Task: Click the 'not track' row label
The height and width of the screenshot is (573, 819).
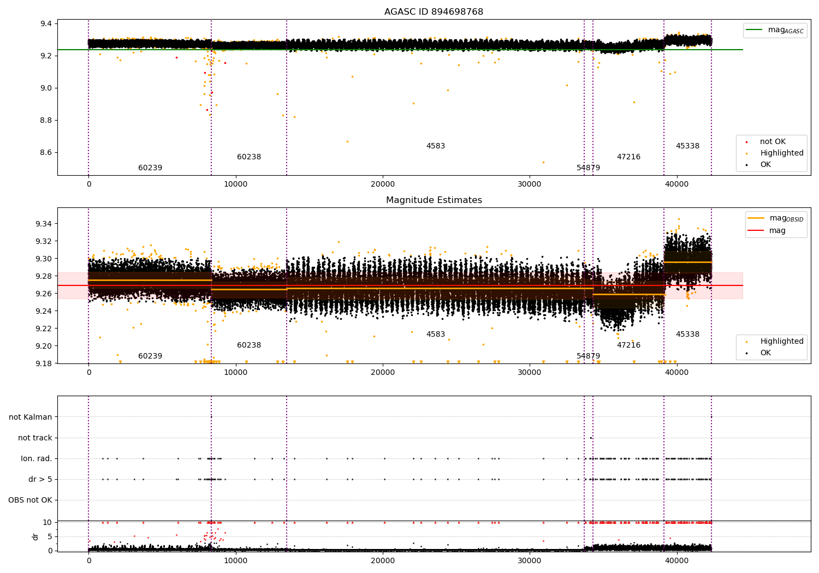Action: click(35, 438)
